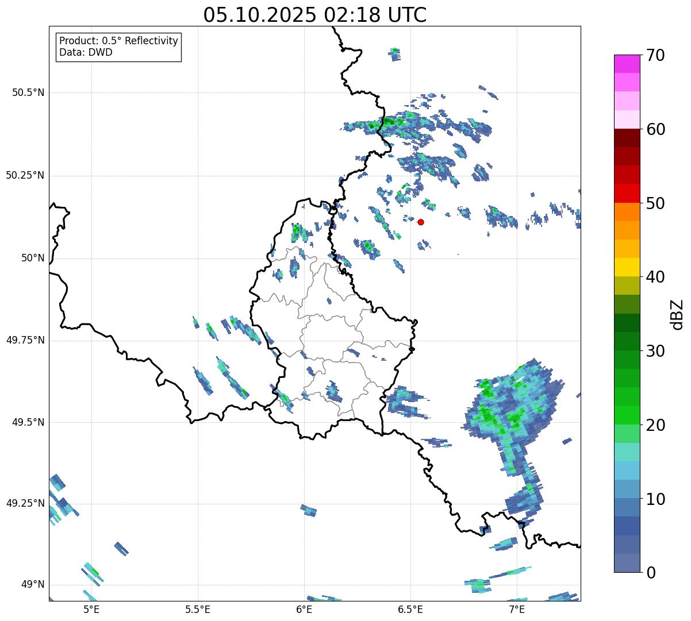Pick the yellow colorbar segment near 40
Screen dimensions: 691x621
[x=627, y=268]
